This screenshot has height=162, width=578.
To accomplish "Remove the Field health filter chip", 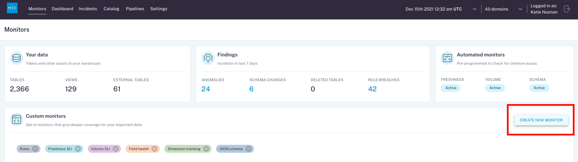I will [x=154, y=149].
